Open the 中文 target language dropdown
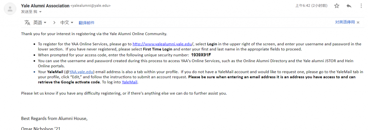 tap(67, 22)
